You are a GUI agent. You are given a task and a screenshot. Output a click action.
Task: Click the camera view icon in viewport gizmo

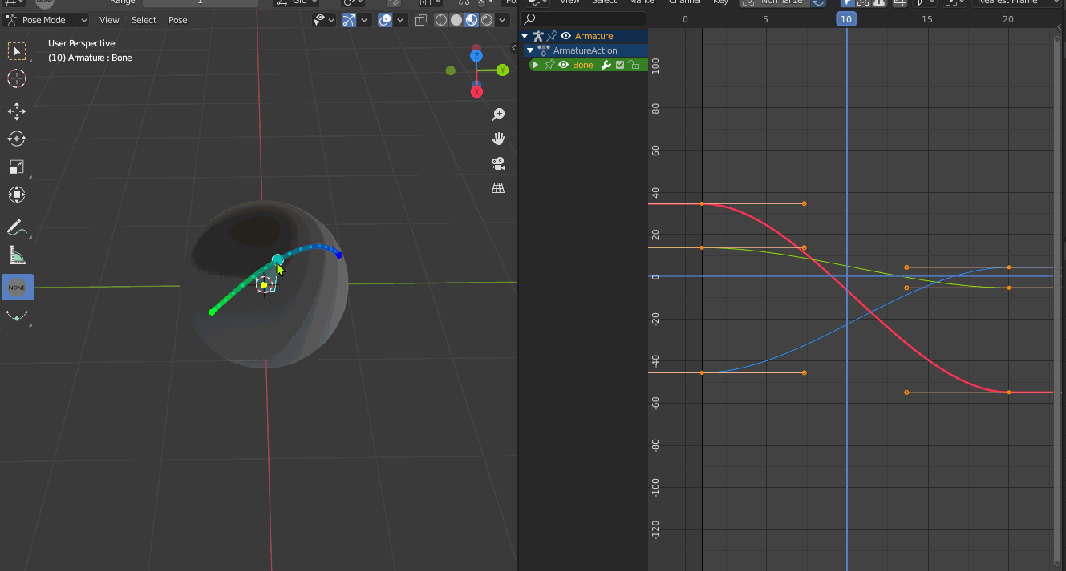point(498,163)
